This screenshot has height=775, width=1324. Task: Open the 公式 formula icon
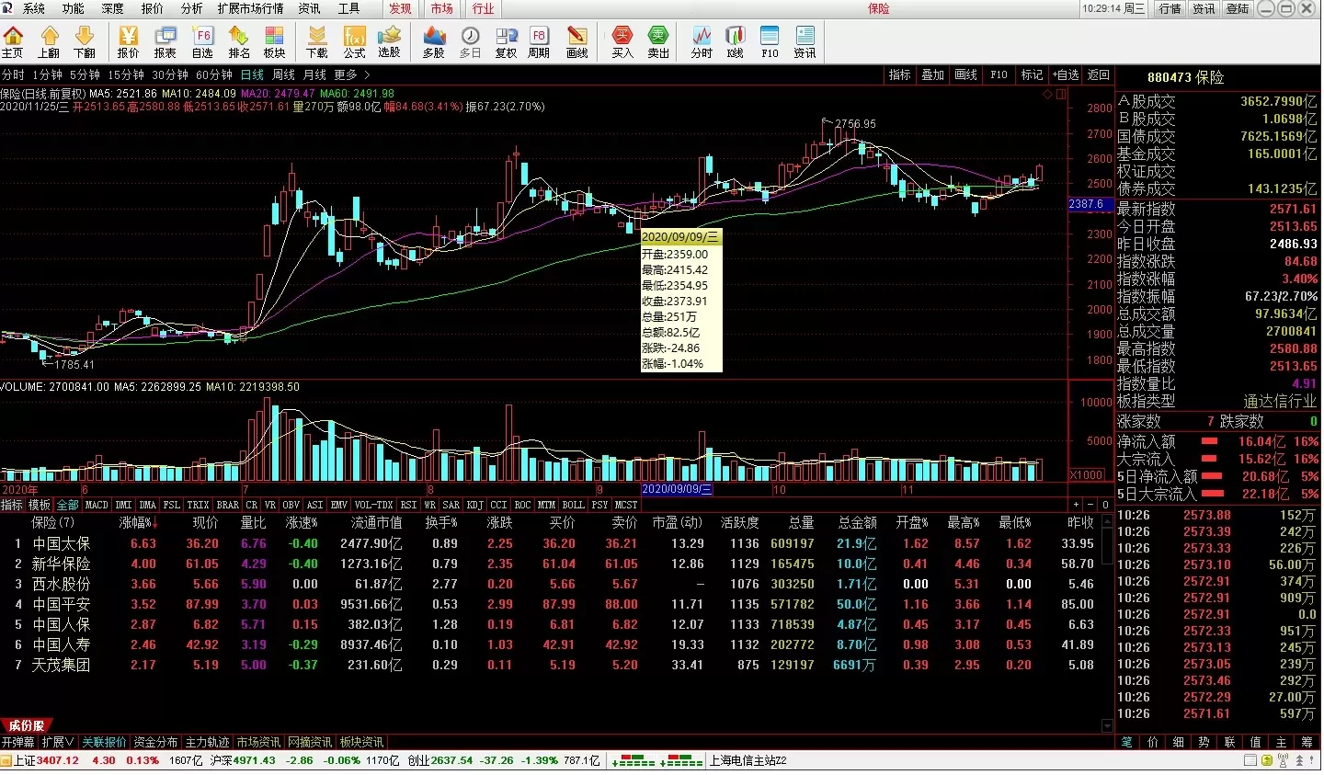pyautogui.click(x=354, y=42)
